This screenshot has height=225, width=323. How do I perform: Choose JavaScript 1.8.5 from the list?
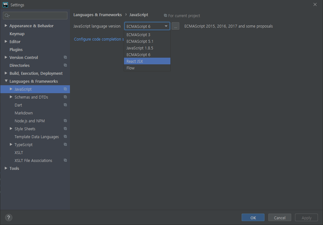pyautogui.click(x=147, y=48)
